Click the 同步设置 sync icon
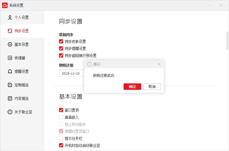Image resolution: width=229 pixels, height=151 pixels. click(x=10, y=31)
